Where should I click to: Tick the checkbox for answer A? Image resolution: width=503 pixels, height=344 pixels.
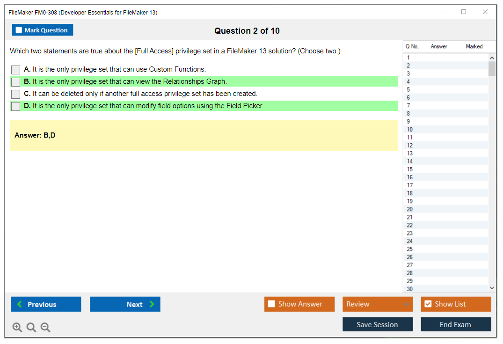point(16,70)
